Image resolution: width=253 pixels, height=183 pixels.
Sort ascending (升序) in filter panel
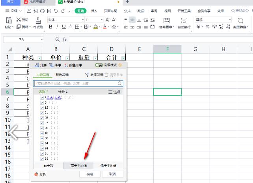41,65
